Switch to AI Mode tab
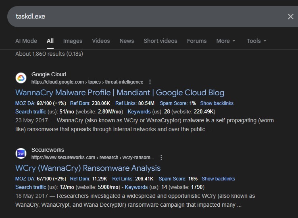 (x=26, y=41)
